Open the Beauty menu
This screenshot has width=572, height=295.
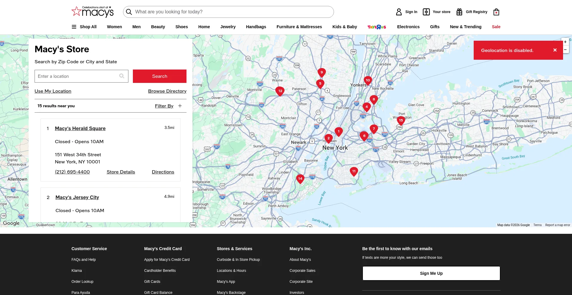(x=158, y=27)
